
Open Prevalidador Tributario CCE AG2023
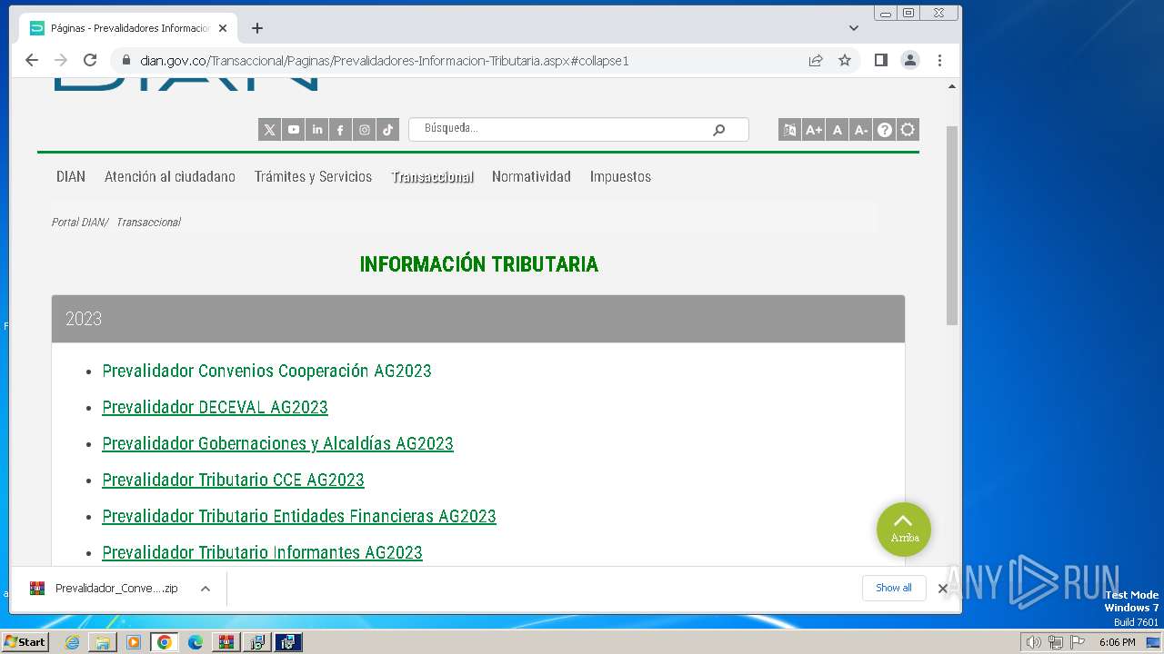[x=233, y=480]
